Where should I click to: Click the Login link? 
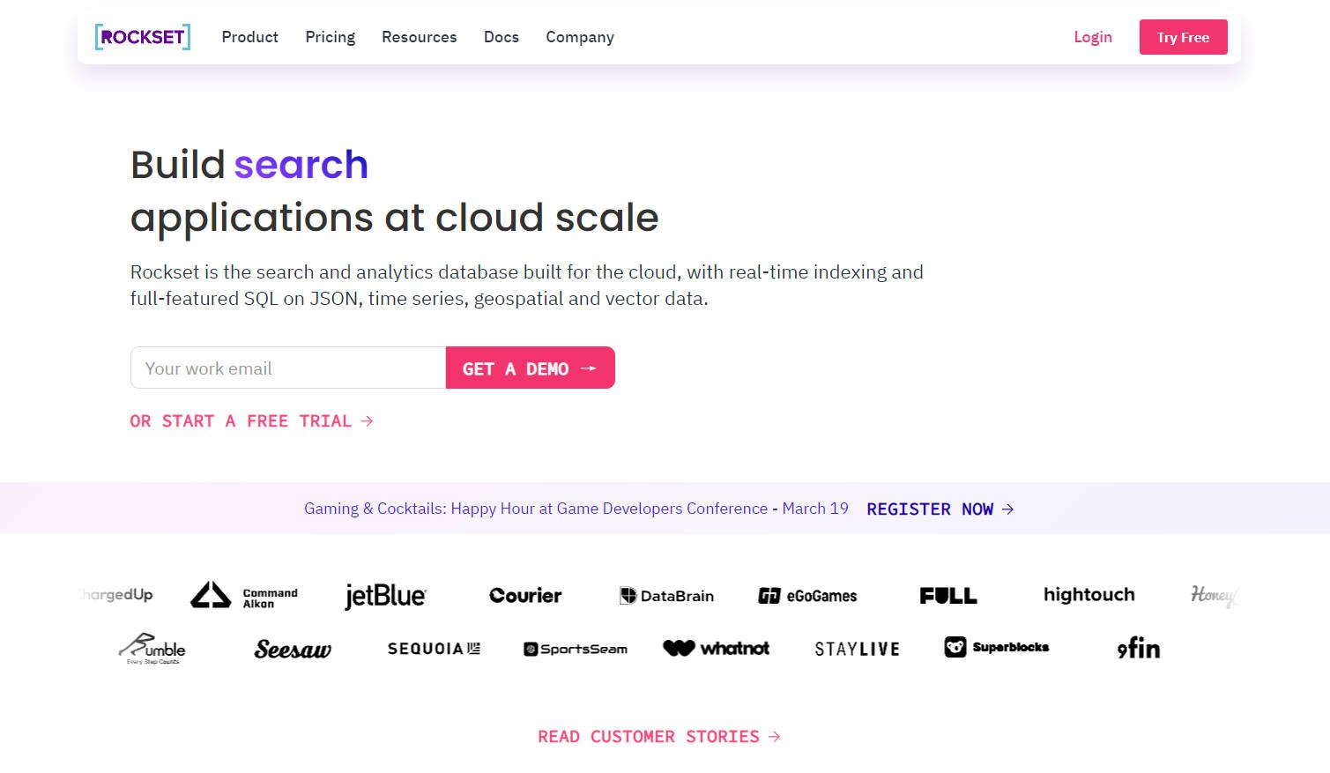click(x=1092, y=37)
